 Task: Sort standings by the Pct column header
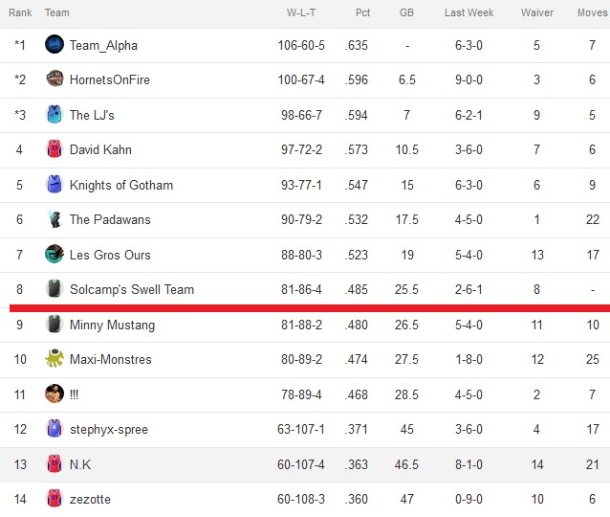(362, 12)
